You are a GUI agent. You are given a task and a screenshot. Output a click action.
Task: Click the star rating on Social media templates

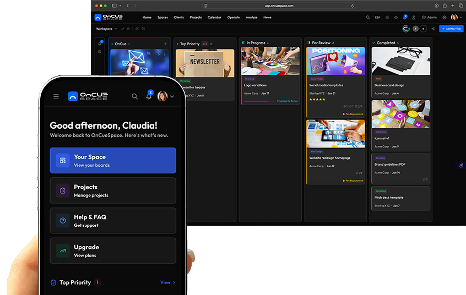(x=317, y=100)
